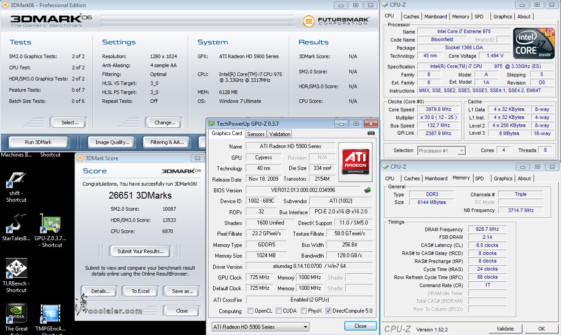Click the Close button in GPU-Z
561x335 pixels.
click(360, 326)
